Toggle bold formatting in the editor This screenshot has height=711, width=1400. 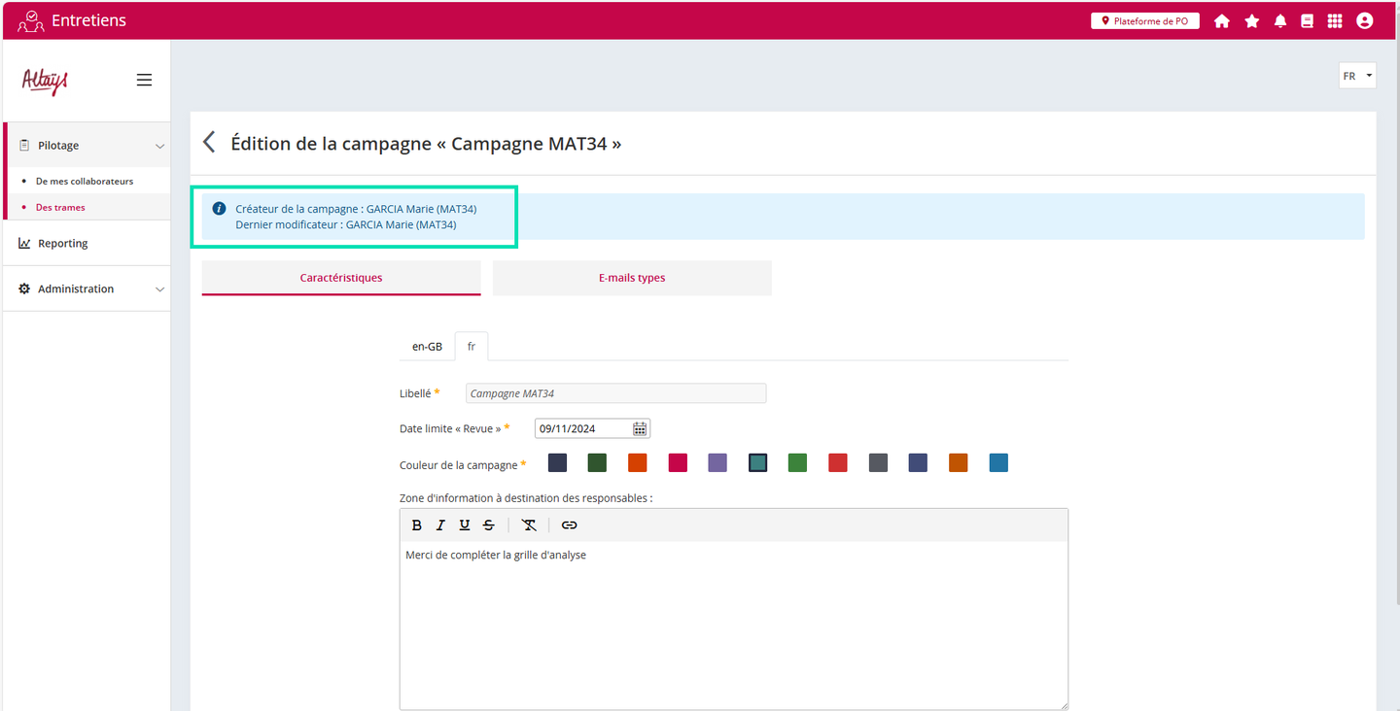pyautogui.click(x=417, y=525)
